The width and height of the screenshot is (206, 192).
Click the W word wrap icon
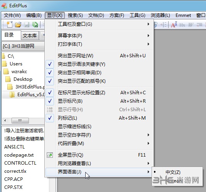191,25
